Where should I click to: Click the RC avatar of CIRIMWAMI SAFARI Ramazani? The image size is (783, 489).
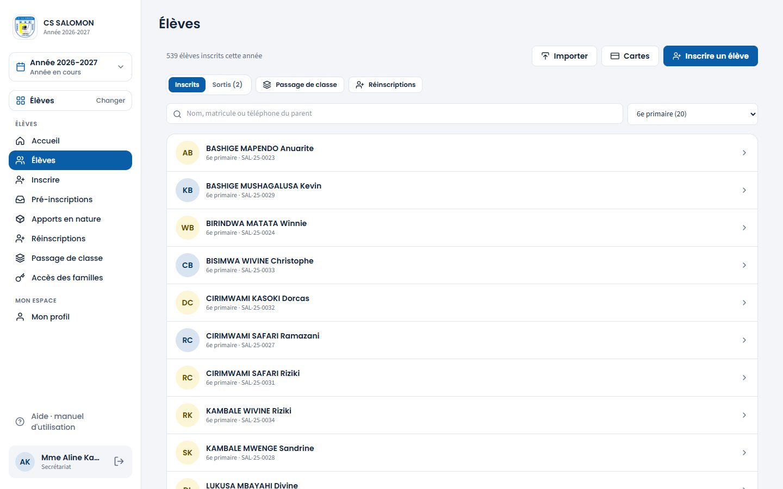[188, 340]
